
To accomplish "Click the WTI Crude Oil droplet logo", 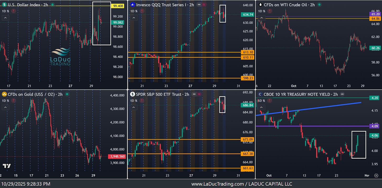I will tap(261, 5).
